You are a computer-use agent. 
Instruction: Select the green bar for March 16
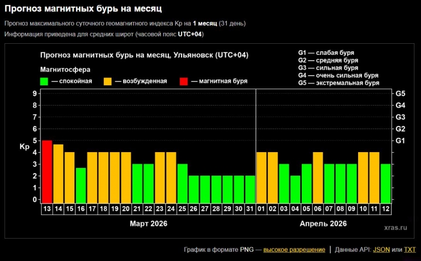point(81,185)
